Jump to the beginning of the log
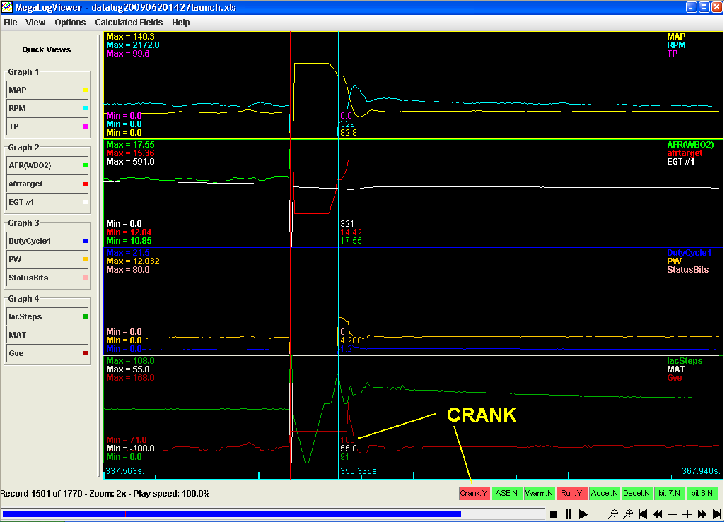This screenshot has width=727, height=522. coord(643,514)
